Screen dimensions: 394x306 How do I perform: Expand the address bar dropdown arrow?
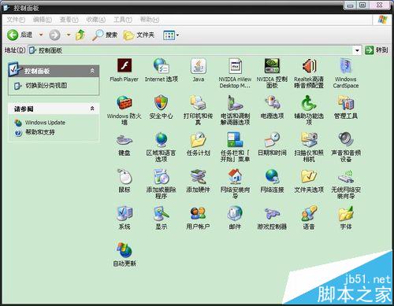(x=357, y=50)
